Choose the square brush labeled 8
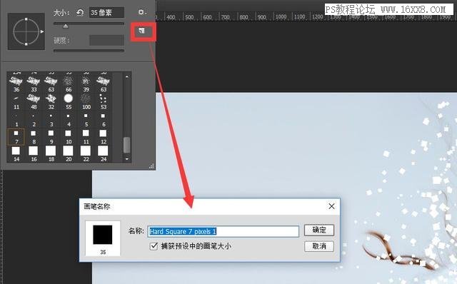The image size is (457, 284). click(x=34, y=136)
